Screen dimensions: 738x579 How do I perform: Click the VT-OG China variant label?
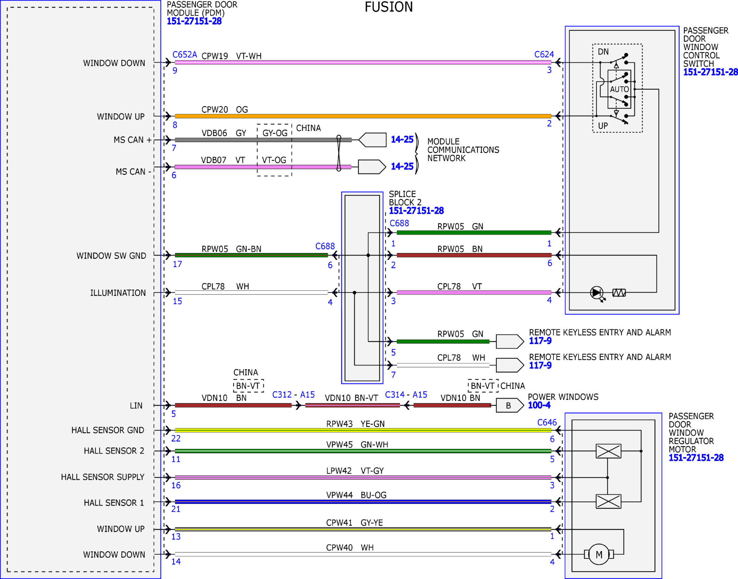pyautogui.click(x=274, y=160)
